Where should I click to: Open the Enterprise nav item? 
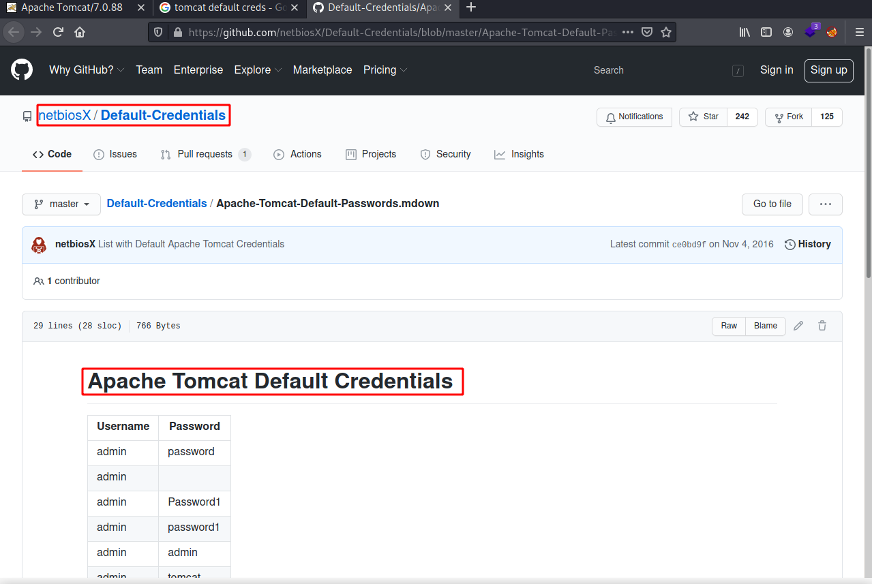[198, 70]
